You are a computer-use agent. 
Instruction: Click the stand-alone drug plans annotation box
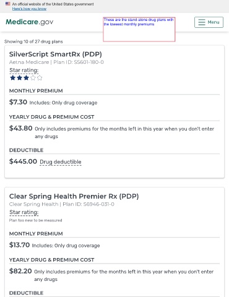[x=139, y=29]
